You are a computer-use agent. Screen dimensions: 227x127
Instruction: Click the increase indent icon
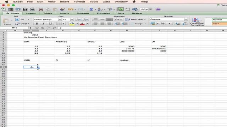pyautogui.click(x=124, y=24)
